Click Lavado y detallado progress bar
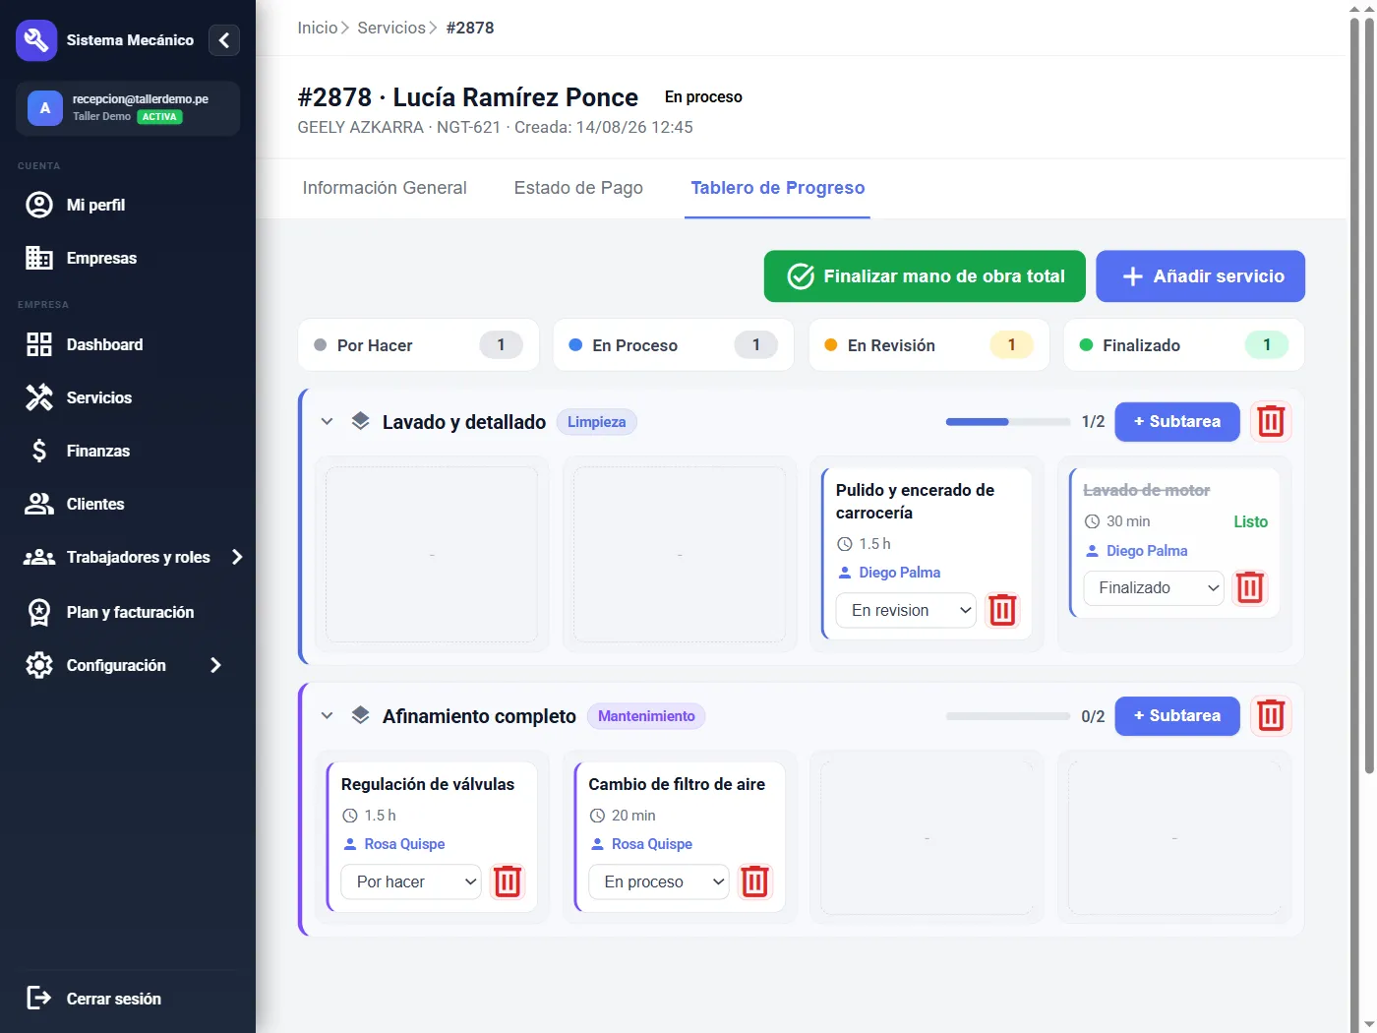 [1008, 422]
